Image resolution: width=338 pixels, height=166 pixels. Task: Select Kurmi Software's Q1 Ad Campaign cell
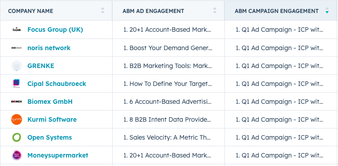coord(281,119)
